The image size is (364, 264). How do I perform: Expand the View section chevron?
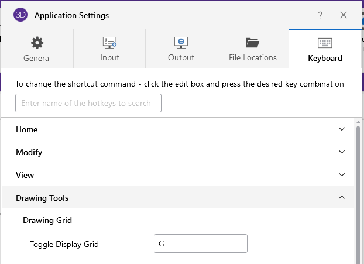tap(342, 175)
